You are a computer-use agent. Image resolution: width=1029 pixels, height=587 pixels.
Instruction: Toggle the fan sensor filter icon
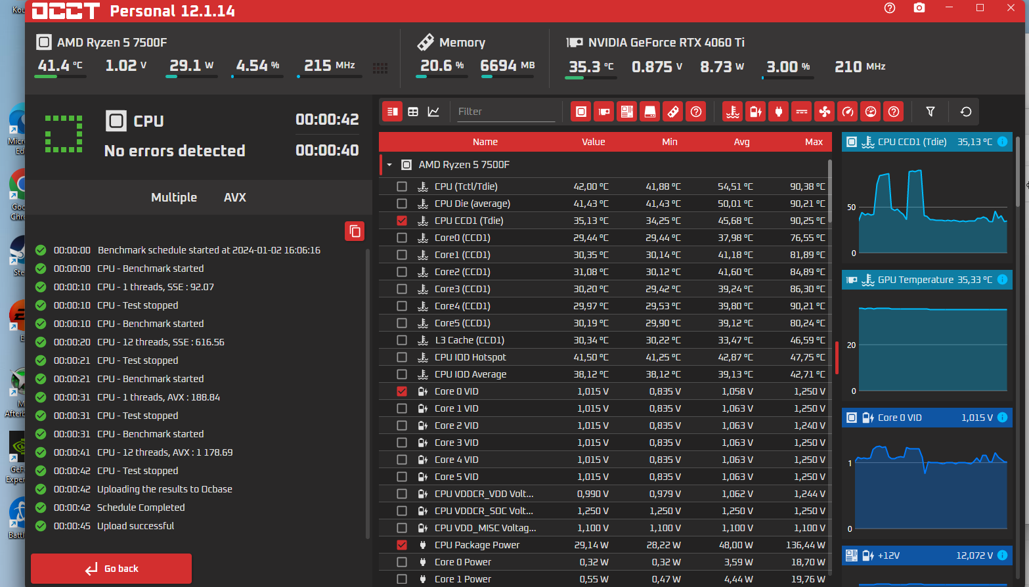pyautogui.click(x=825, y=112)
